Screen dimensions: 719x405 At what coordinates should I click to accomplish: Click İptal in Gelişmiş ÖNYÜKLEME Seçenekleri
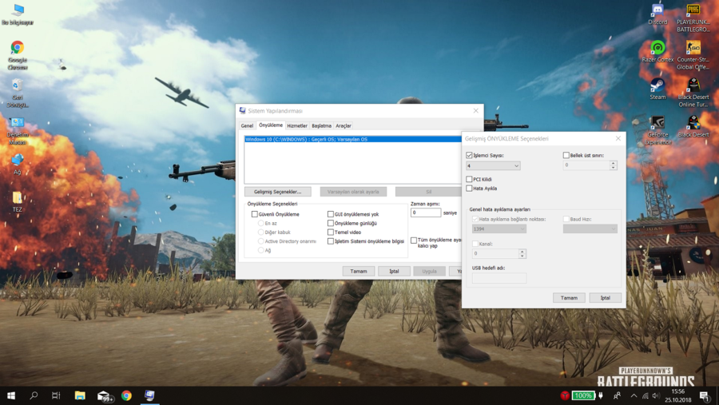[606, 298]
